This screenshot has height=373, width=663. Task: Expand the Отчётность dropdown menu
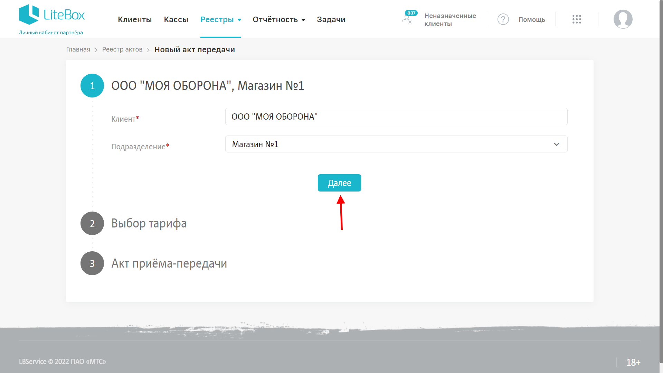click(x=279, y=19)
